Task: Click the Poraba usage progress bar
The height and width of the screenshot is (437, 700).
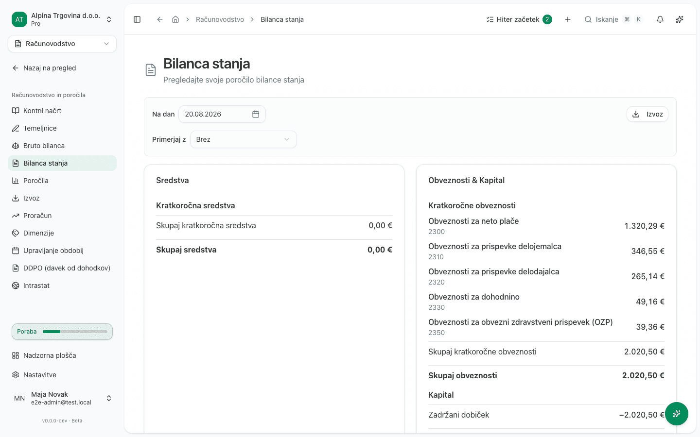Action: tap(62, 332)
